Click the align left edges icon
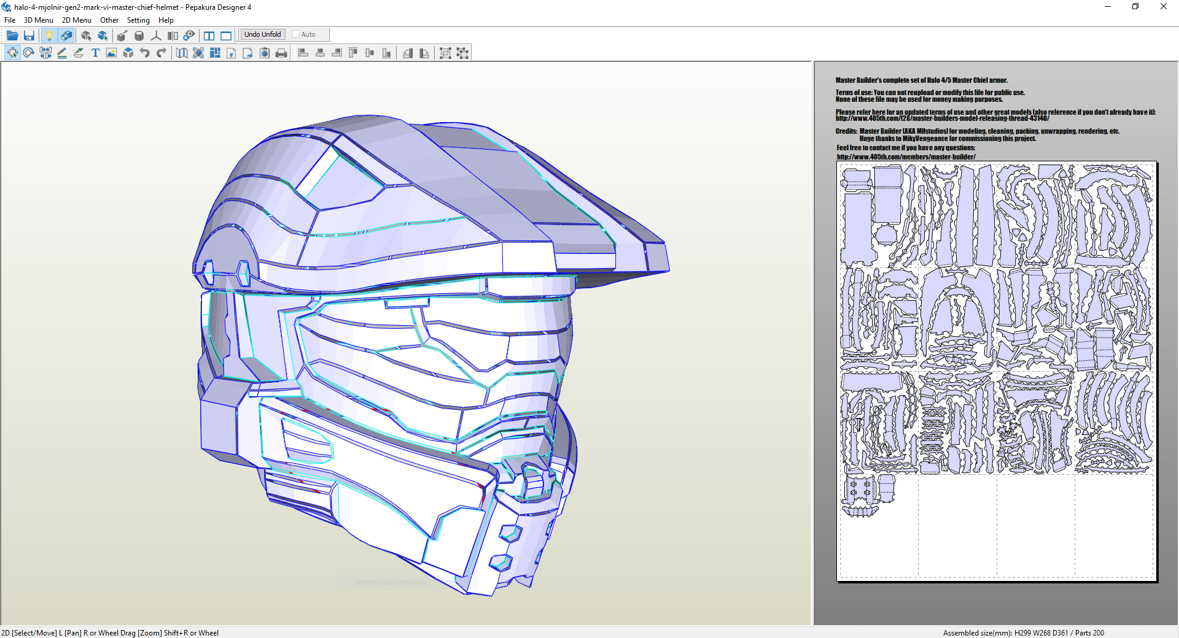1179x638 pixels. tap(303, 53)
